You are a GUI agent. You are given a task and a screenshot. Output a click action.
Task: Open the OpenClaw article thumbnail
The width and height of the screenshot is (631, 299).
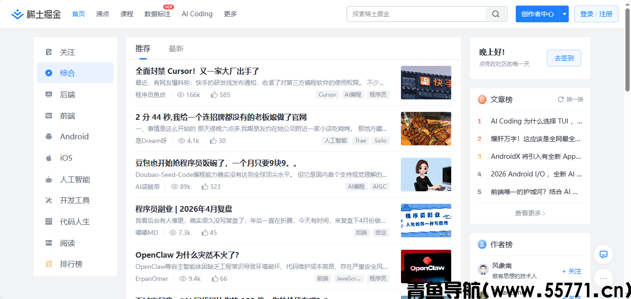(426, 266)
